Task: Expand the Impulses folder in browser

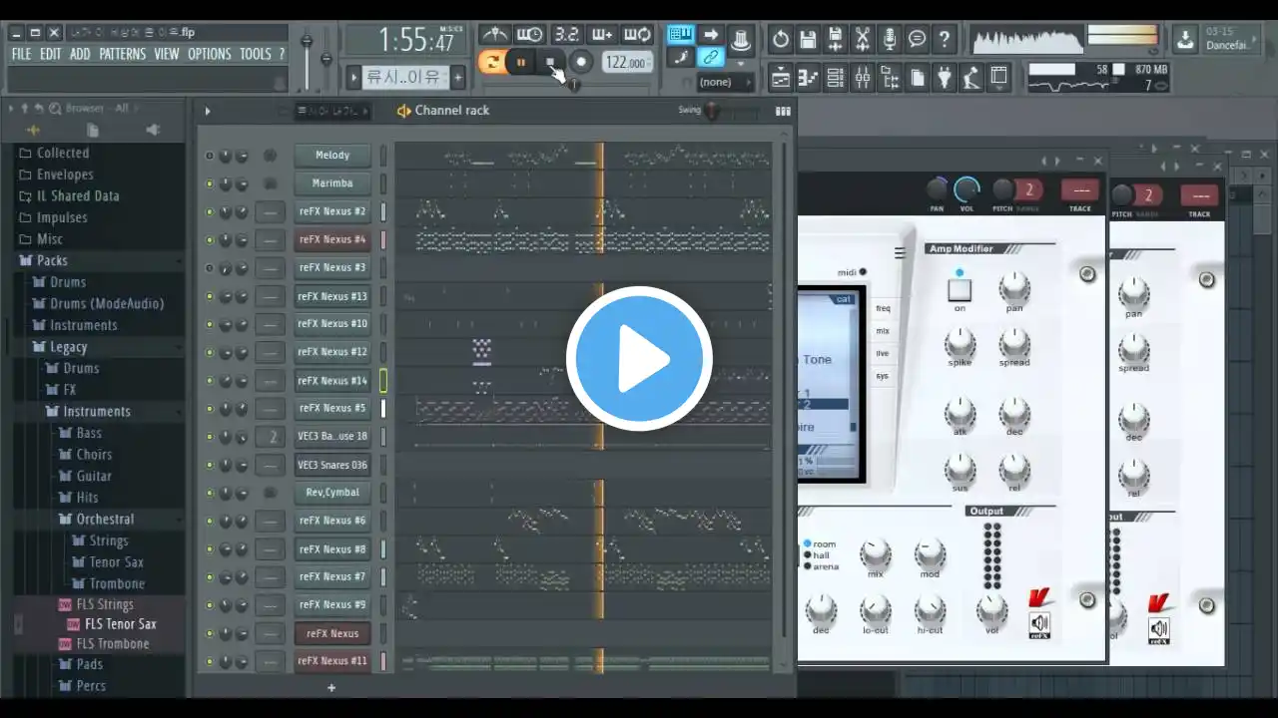Action: tap(62, 217)
